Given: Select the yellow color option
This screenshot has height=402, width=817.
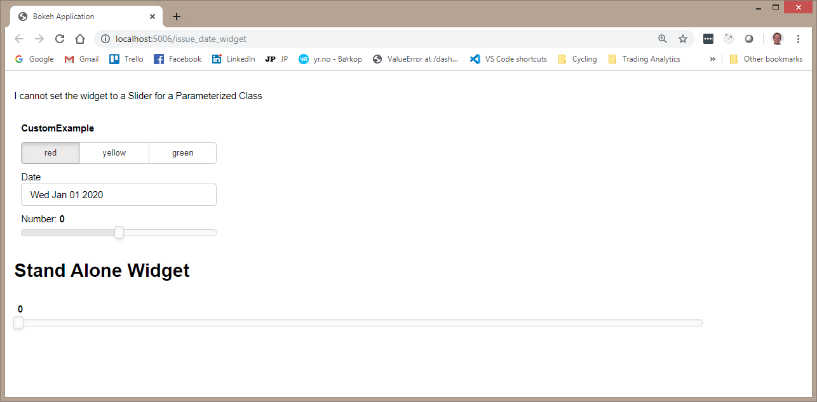Looking at the screenshot, I should click(x=114, y=152).
